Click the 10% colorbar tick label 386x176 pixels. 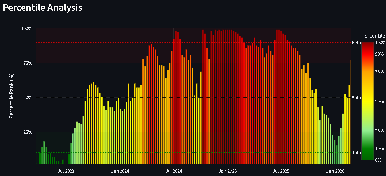[x=379, y=149]
